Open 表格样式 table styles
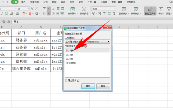173x110 pixels. [136, 11]
